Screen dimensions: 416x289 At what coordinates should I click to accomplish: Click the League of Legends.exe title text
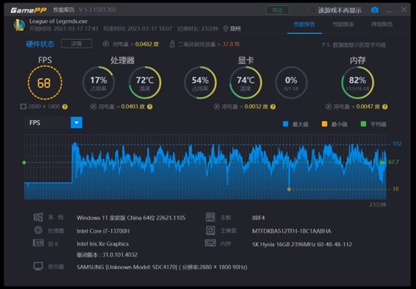(58, 21)
